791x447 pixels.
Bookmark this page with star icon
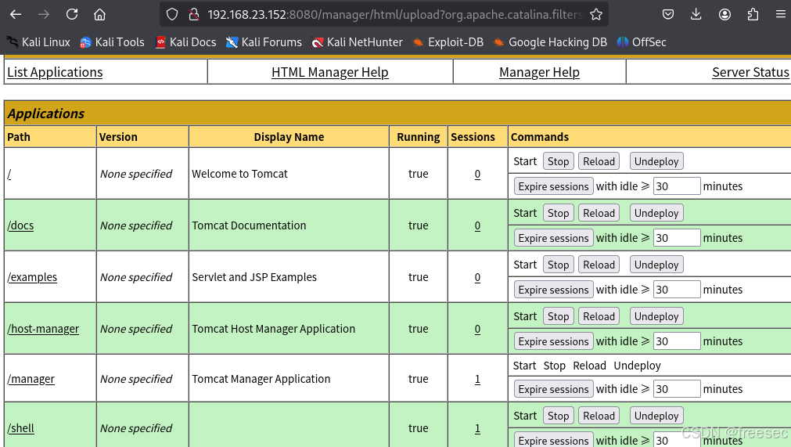pyautogui.click(x=596, y=14)
